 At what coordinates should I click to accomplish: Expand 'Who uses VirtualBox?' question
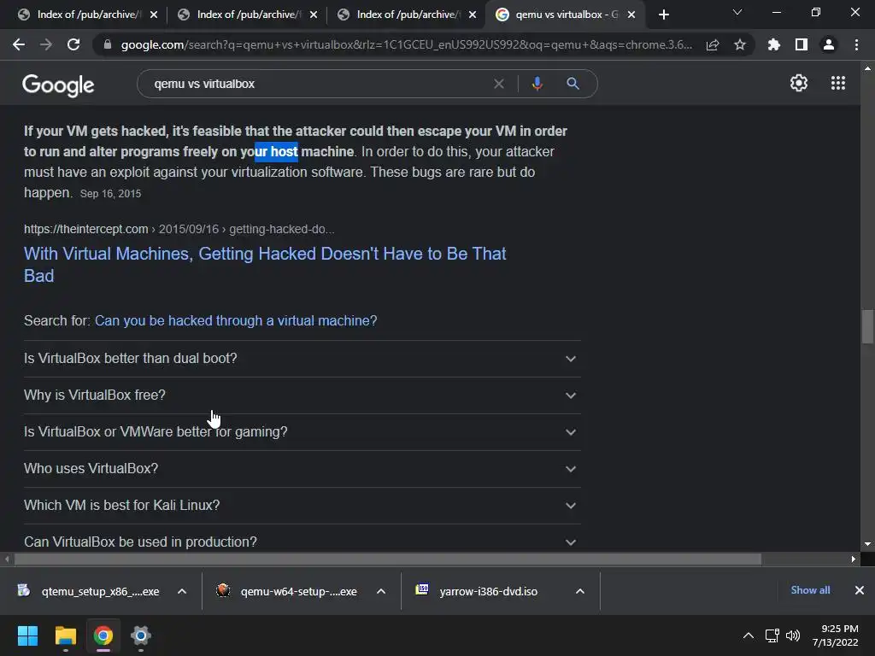coord(302,469)
